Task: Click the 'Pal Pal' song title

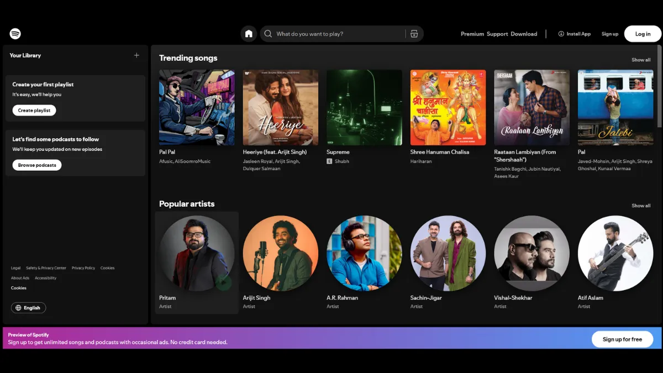Action: [x=167, y=152]
